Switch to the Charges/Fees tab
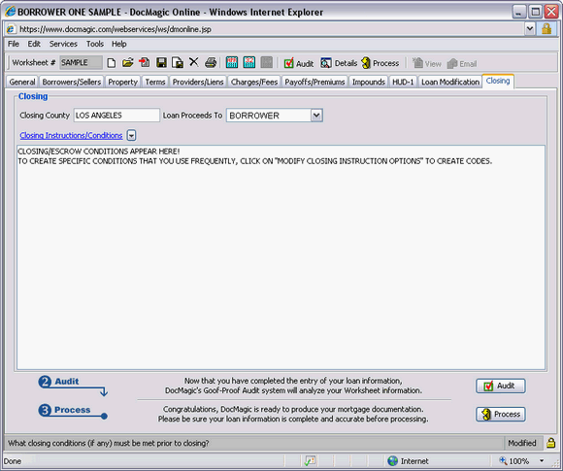Image resolution: width=563 pixels, height=471 pixels. click(x=254, y=82)
